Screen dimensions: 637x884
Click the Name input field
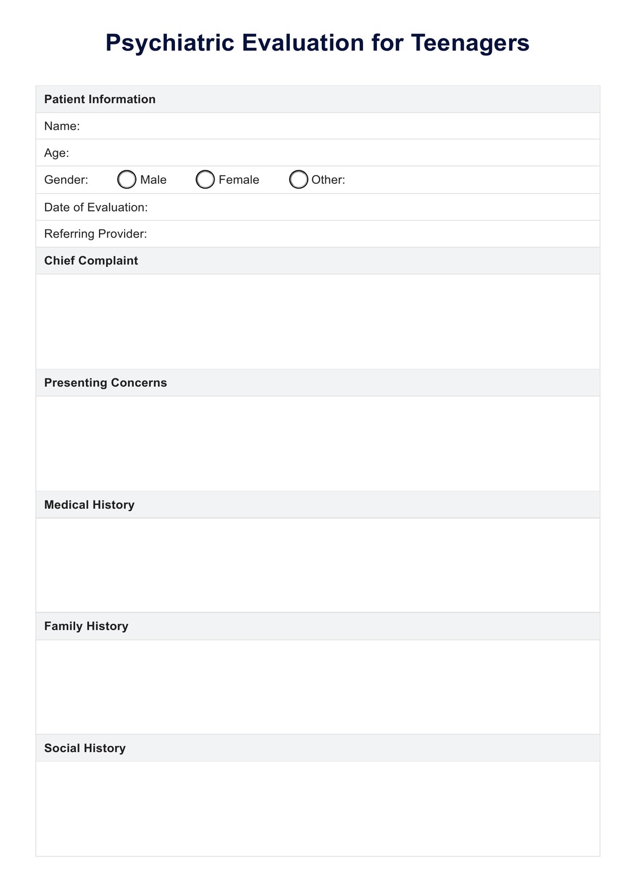pyautogui.click(x=336, y=126)
